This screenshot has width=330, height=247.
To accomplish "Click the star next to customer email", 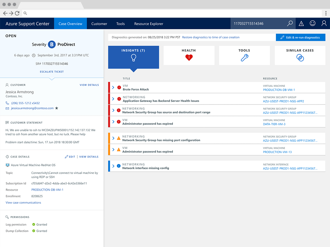I will [x=57, y=108].
